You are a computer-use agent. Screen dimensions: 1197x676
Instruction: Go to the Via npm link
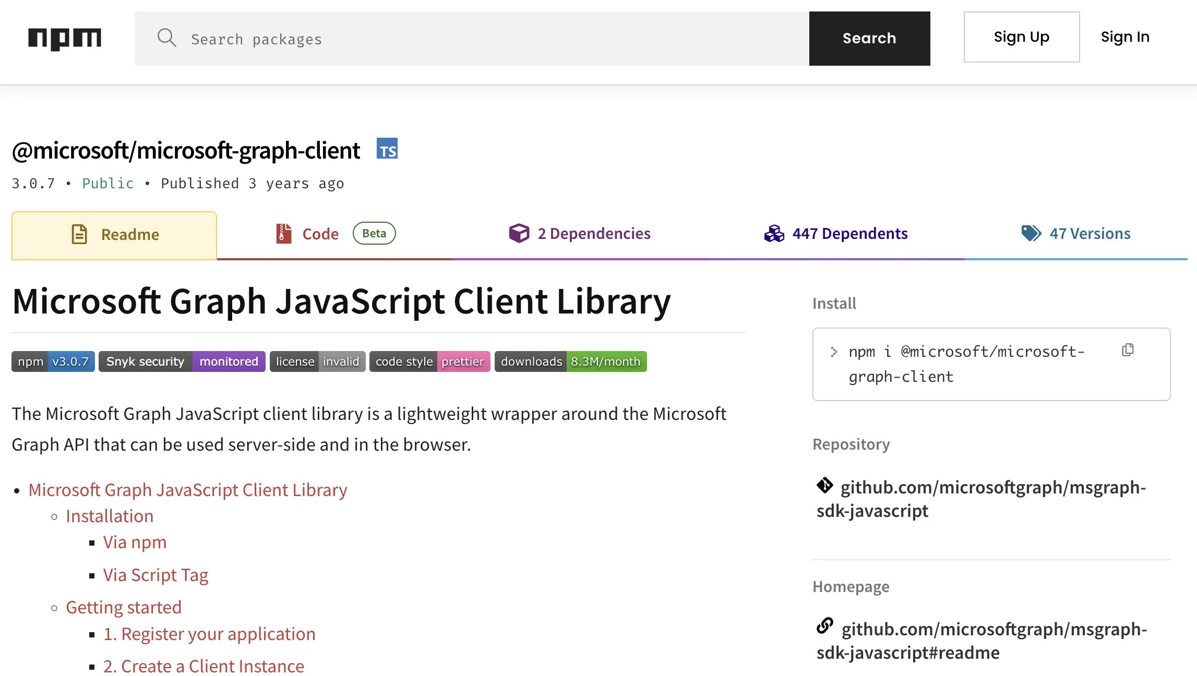click(135, 542)
